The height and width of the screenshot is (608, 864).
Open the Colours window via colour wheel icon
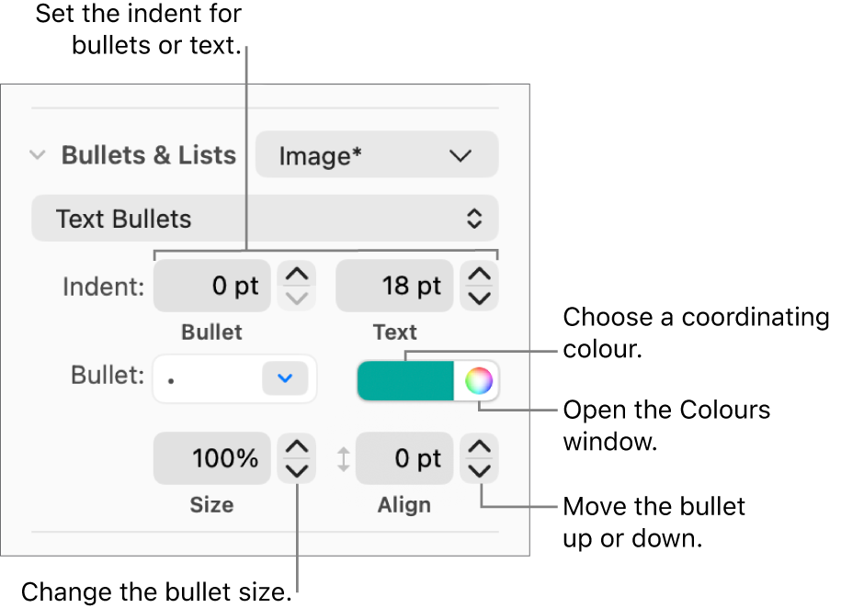pos(479,379)
